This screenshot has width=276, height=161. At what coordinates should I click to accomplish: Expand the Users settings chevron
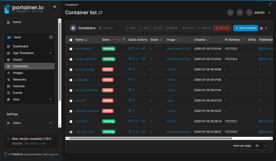[50, 123]
